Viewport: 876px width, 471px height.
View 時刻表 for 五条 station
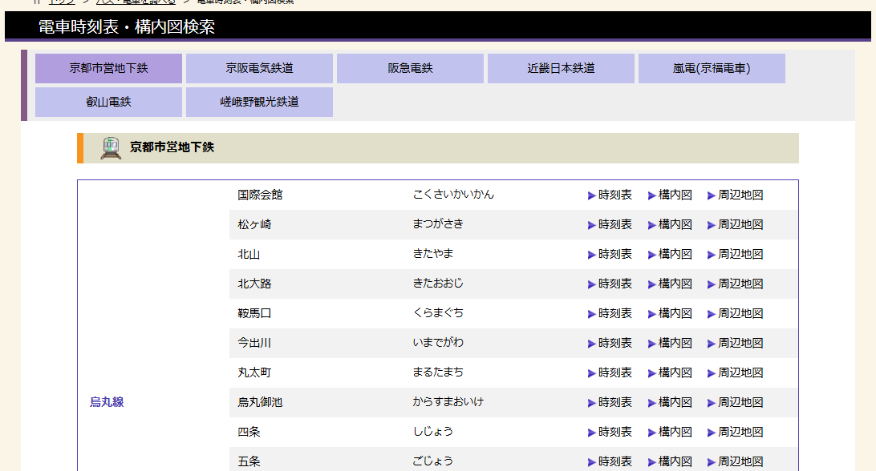[610, 461]
